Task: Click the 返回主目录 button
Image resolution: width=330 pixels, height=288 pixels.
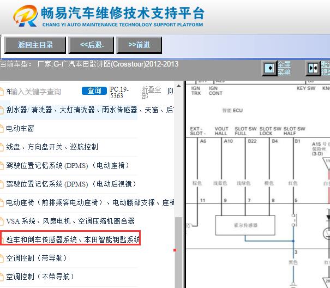Action: point(35,45)
